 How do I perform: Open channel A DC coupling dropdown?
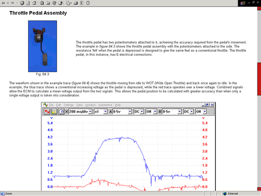[142, 112]
